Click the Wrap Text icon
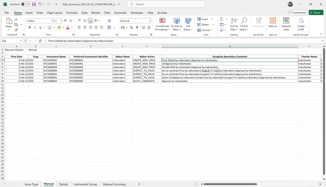 (x=109, y=21)
